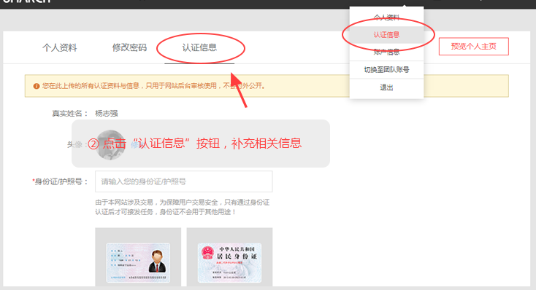Viewport: 536px width, 290px height.
Task: Click the national emblem on the ID back sample
Action: click(207, 253)
